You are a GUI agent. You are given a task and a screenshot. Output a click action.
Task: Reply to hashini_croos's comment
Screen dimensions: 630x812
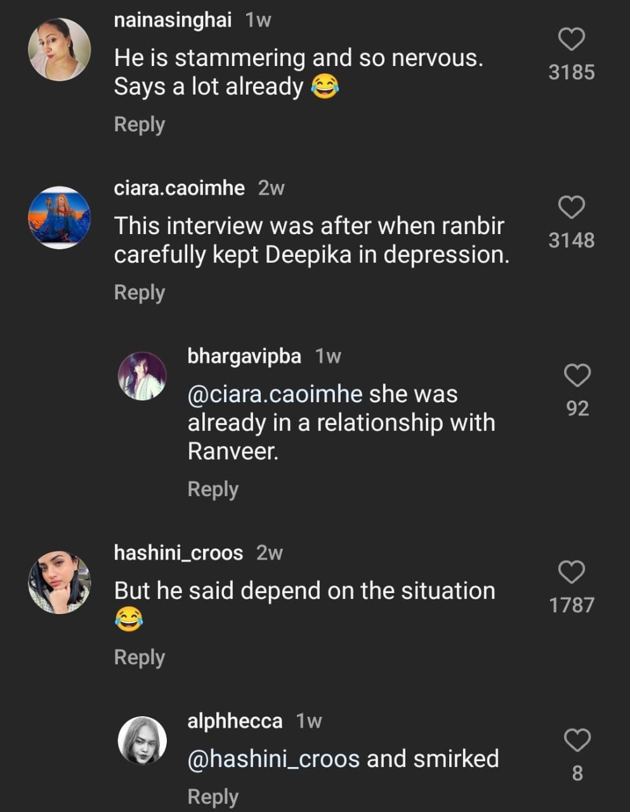(x=139, y=657)
